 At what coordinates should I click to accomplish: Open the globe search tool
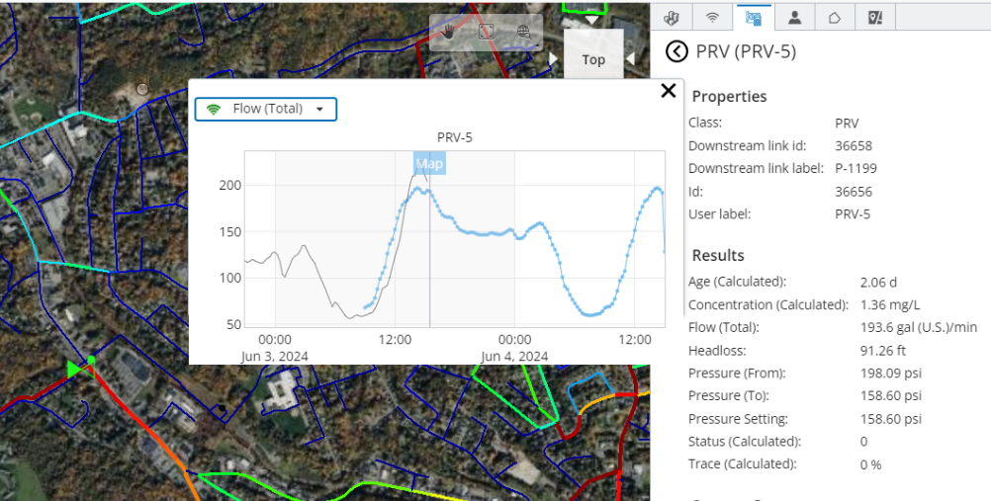pyautogui.click(x=523, y=33)
